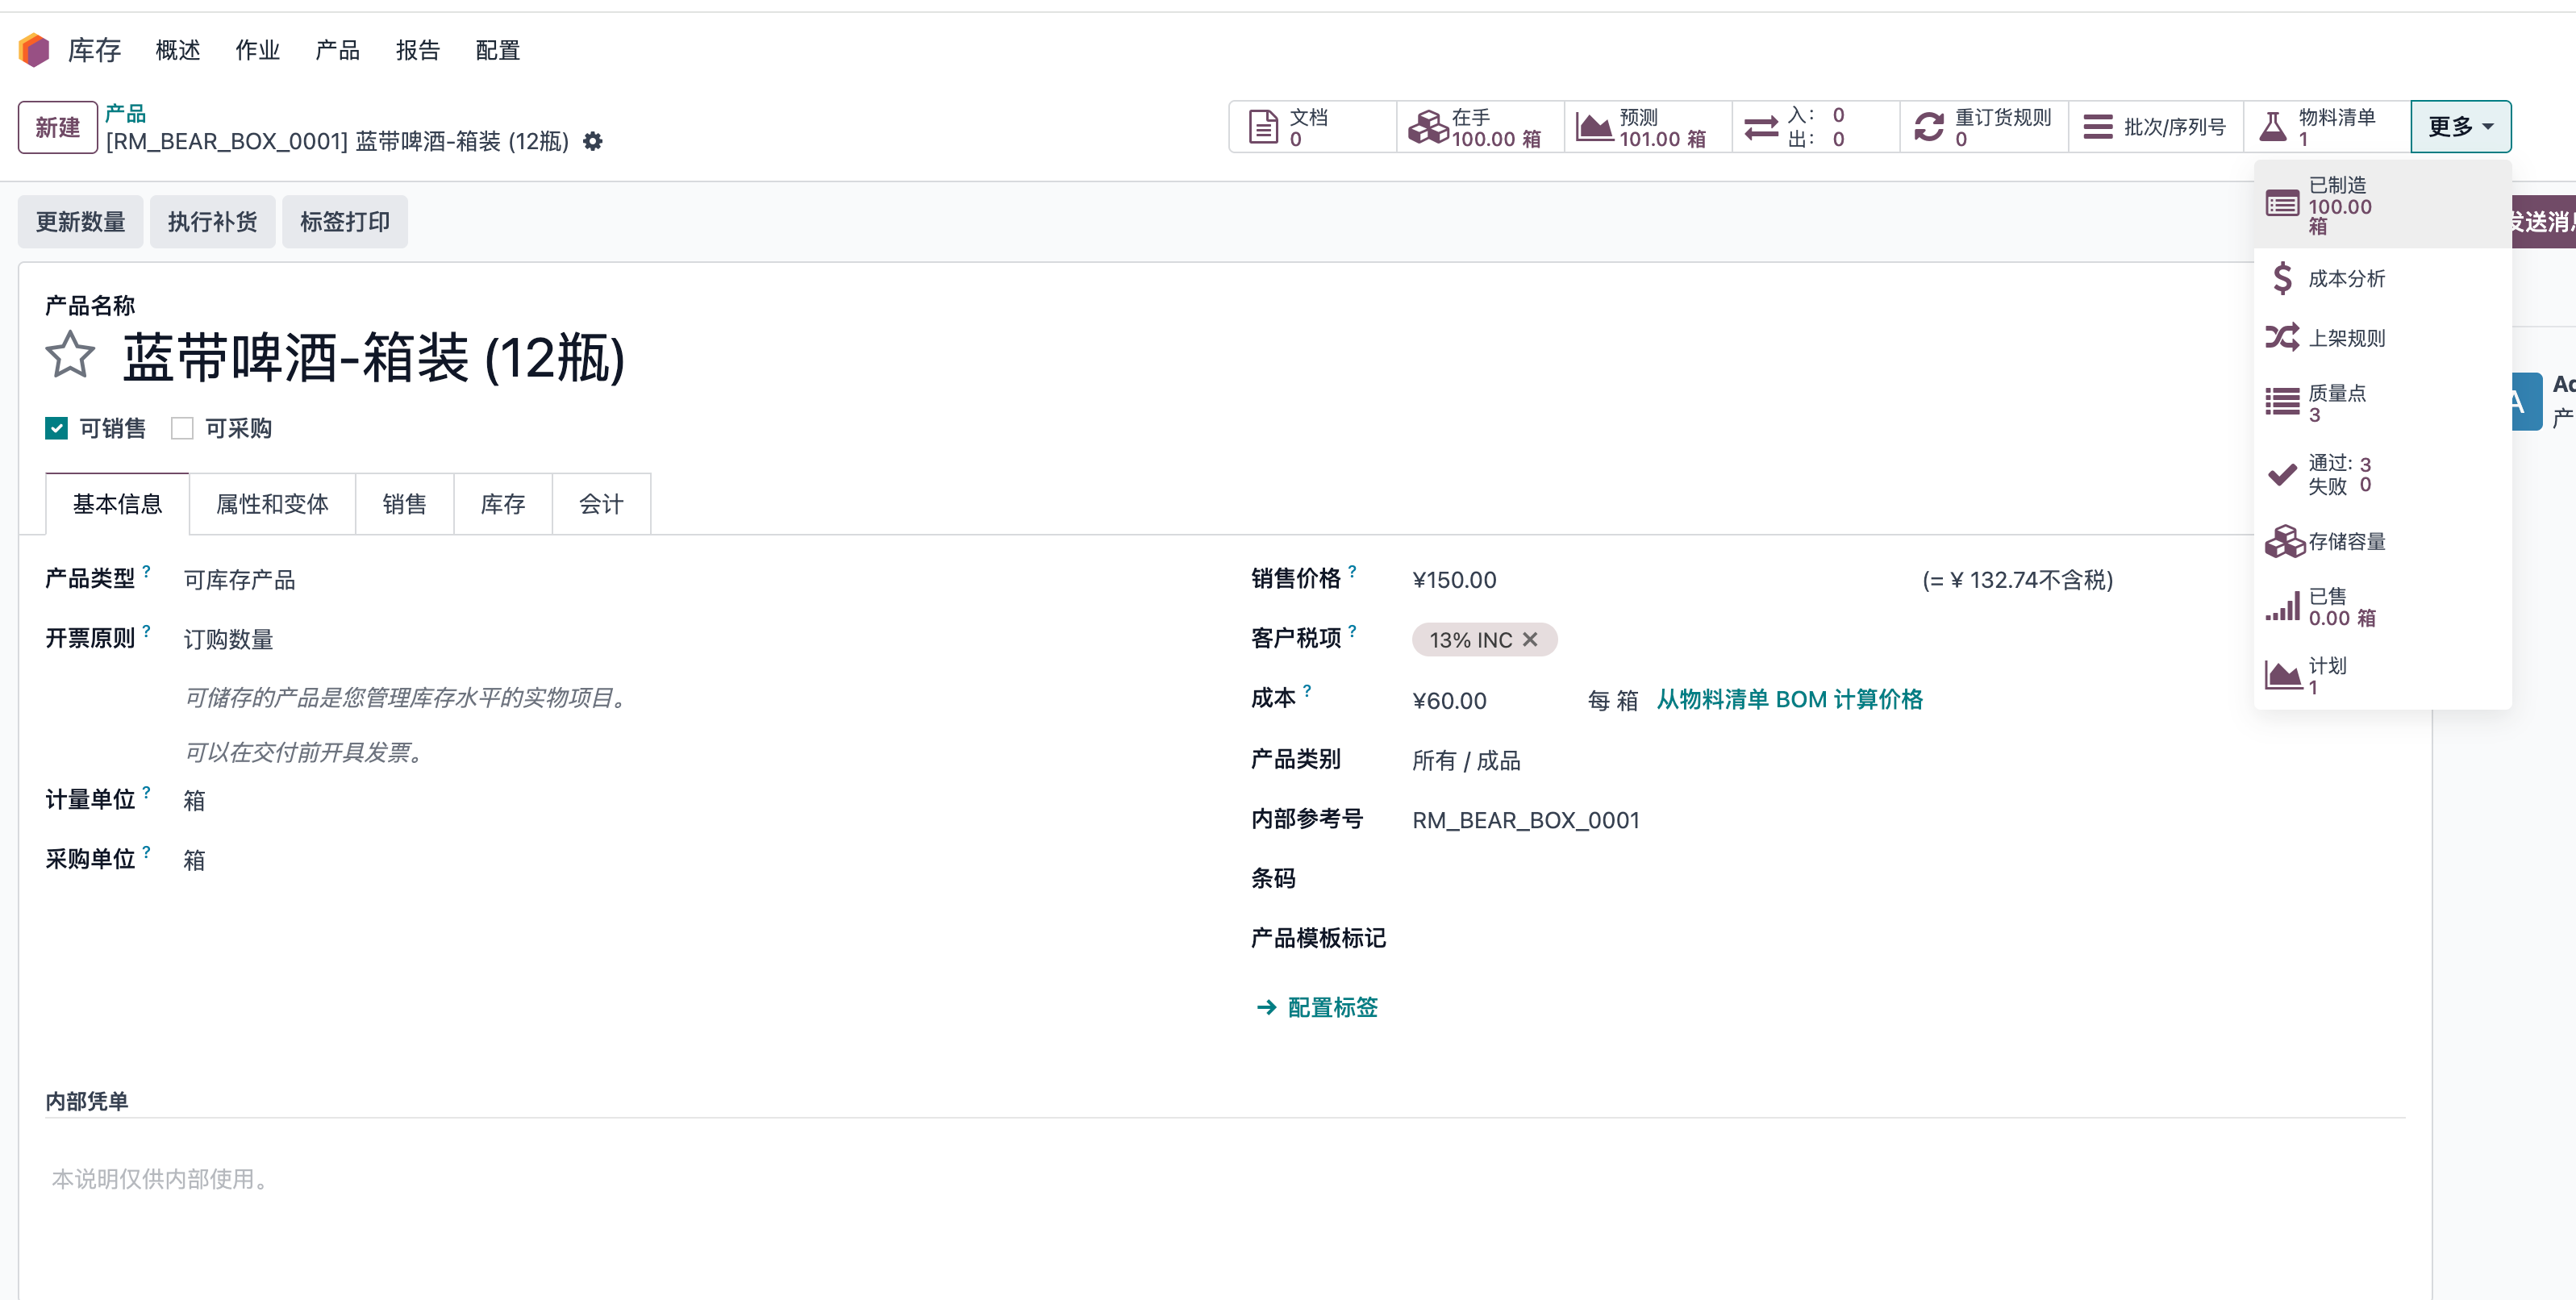
Task: Uncheck the 可销售 checkbox
Action: coord(56,428)
